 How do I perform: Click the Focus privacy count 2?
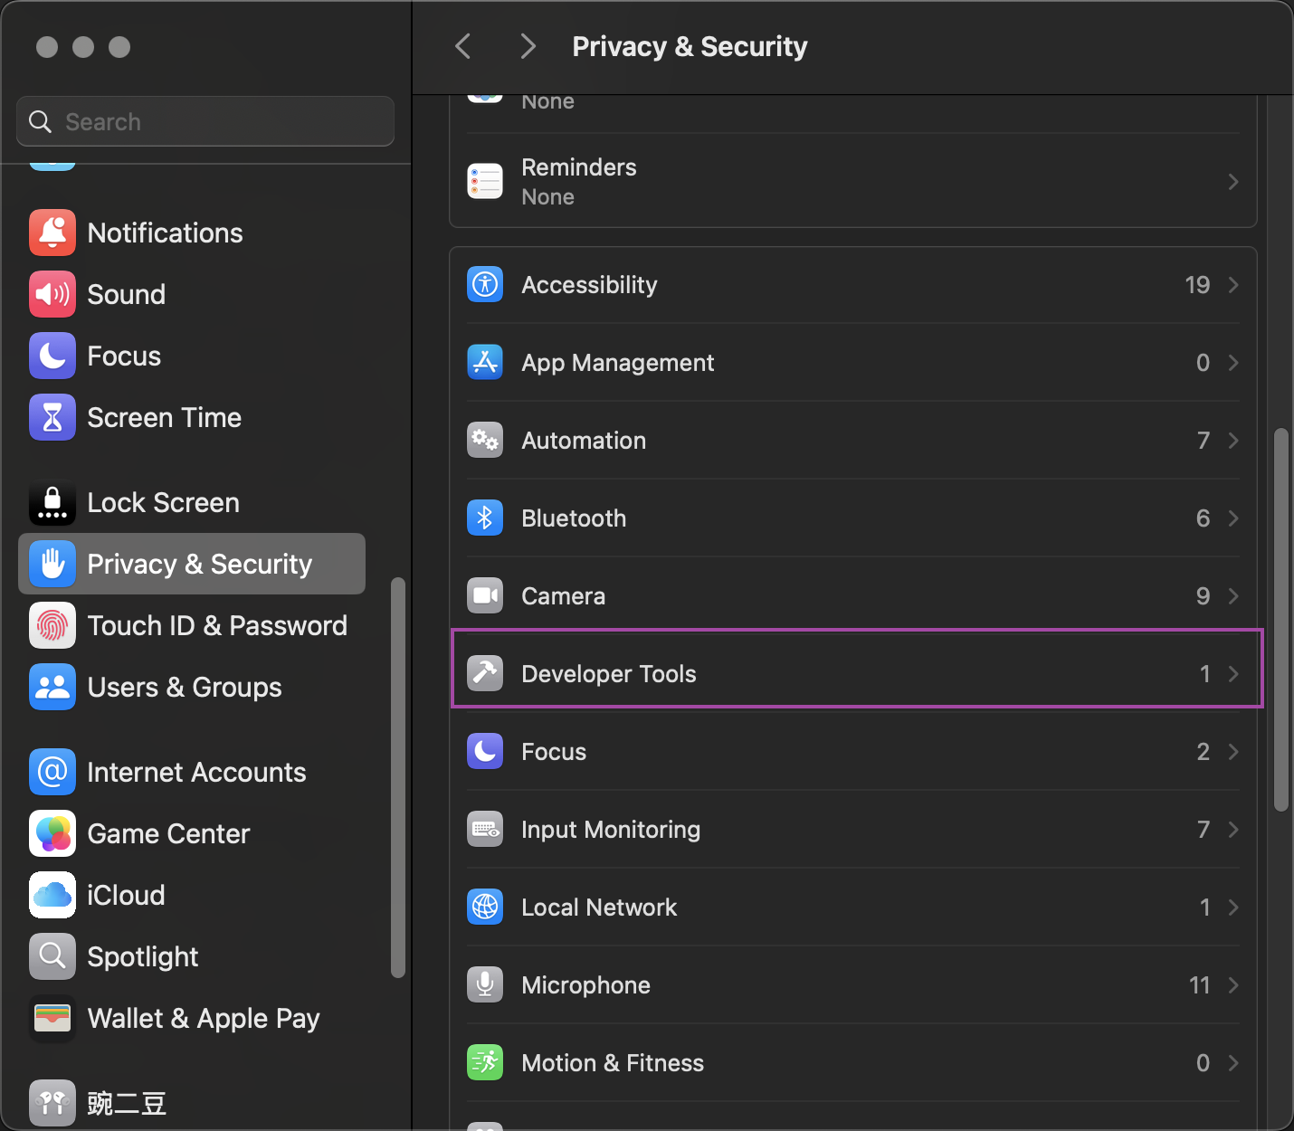pos(1203,752)
